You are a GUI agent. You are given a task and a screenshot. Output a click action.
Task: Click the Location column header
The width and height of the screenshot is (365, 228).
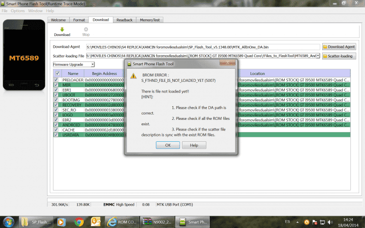[257, 74]
